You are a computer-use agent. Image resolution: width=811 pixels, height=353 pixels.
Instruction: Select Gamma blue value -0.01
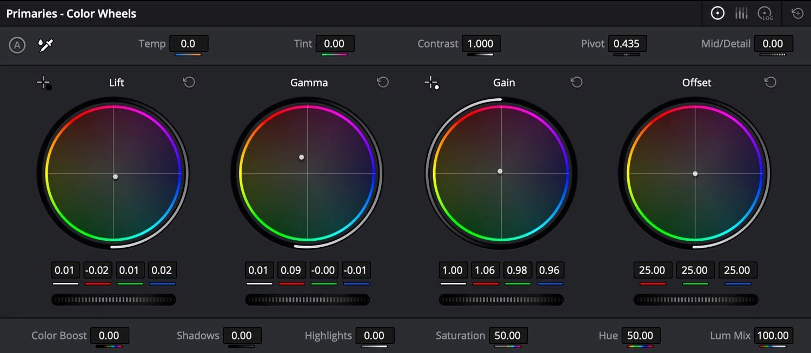356,270
